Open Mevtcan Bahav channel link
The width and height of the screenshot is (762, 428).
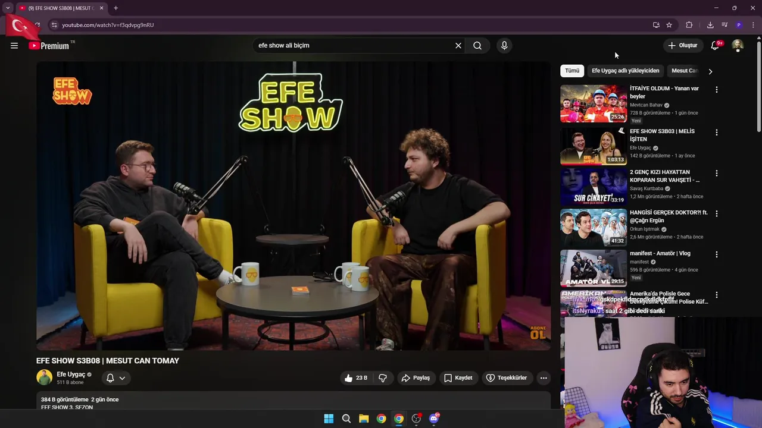click(646, 105)
